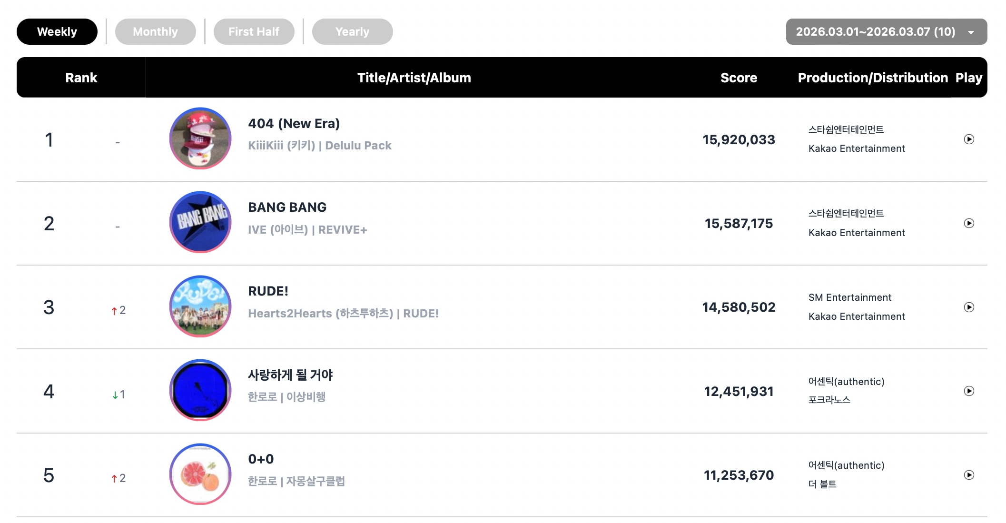Viewport: 1006px width, 523px height.
Task: Click the 사랑하게 될 거야 song title
Action: point(290,375)
